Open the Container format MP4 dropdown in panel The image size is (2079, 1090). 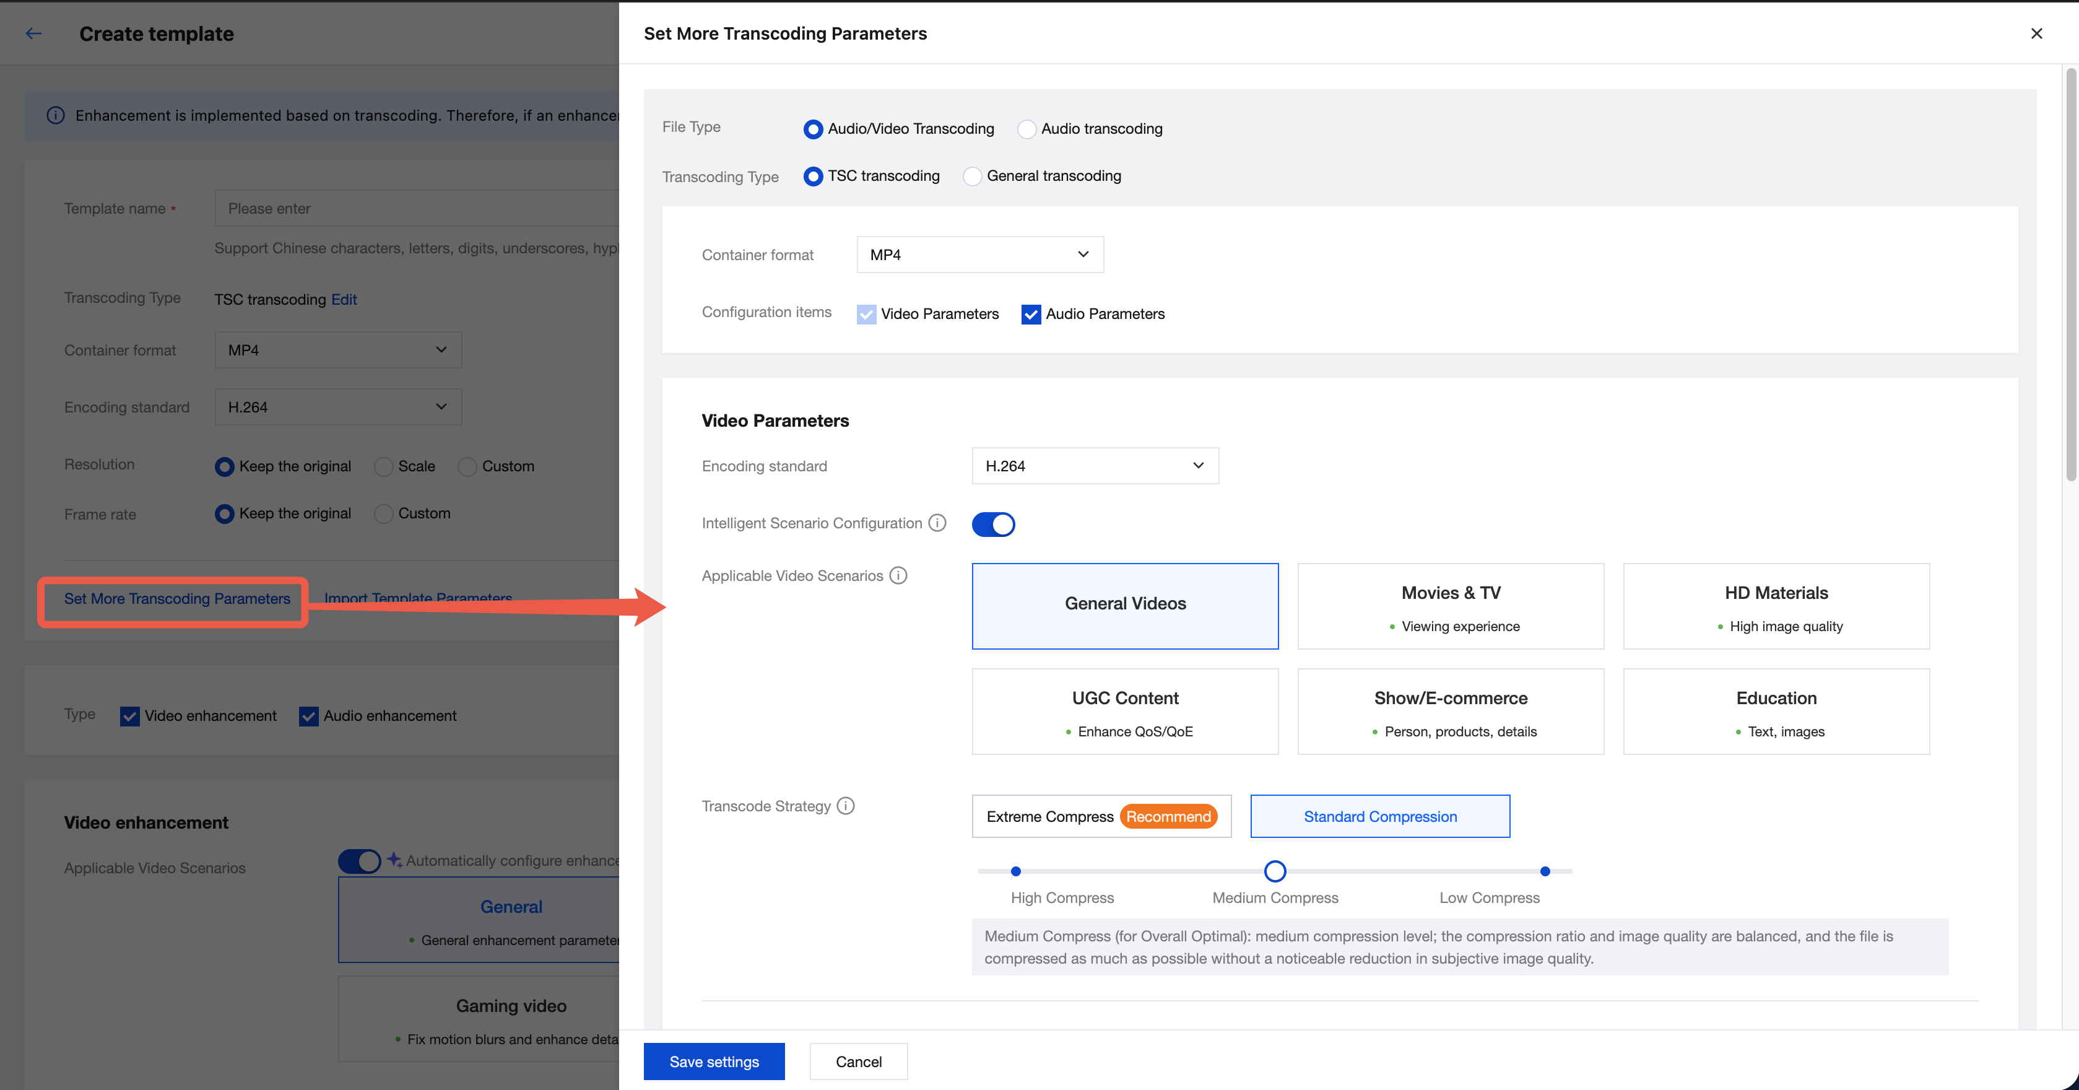click(979, 255)
